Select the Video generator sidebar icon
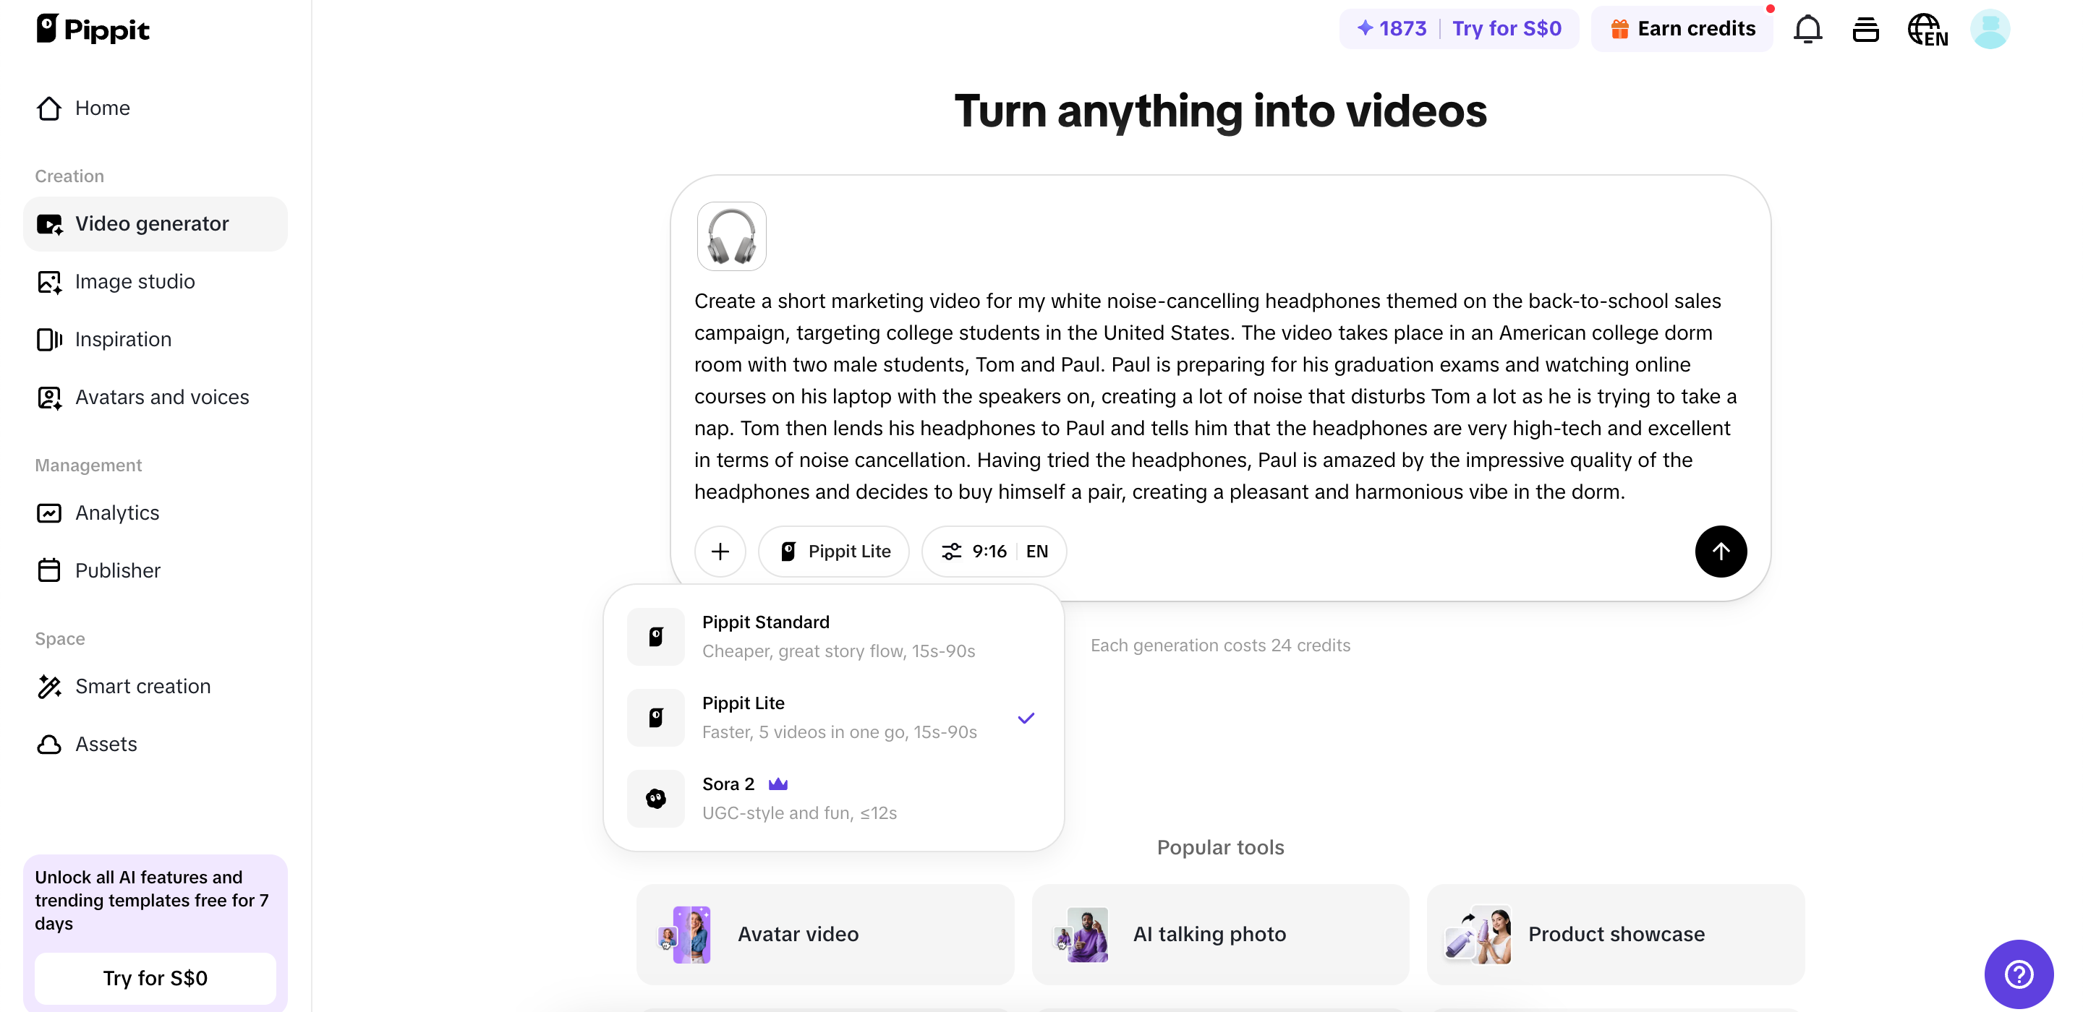The height and width of the screenshot is (1012, 2083). tap(50, 224)
